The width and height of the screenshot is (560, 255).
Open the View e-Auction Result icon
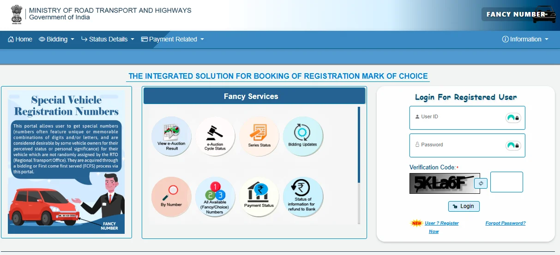coord(171,136)
